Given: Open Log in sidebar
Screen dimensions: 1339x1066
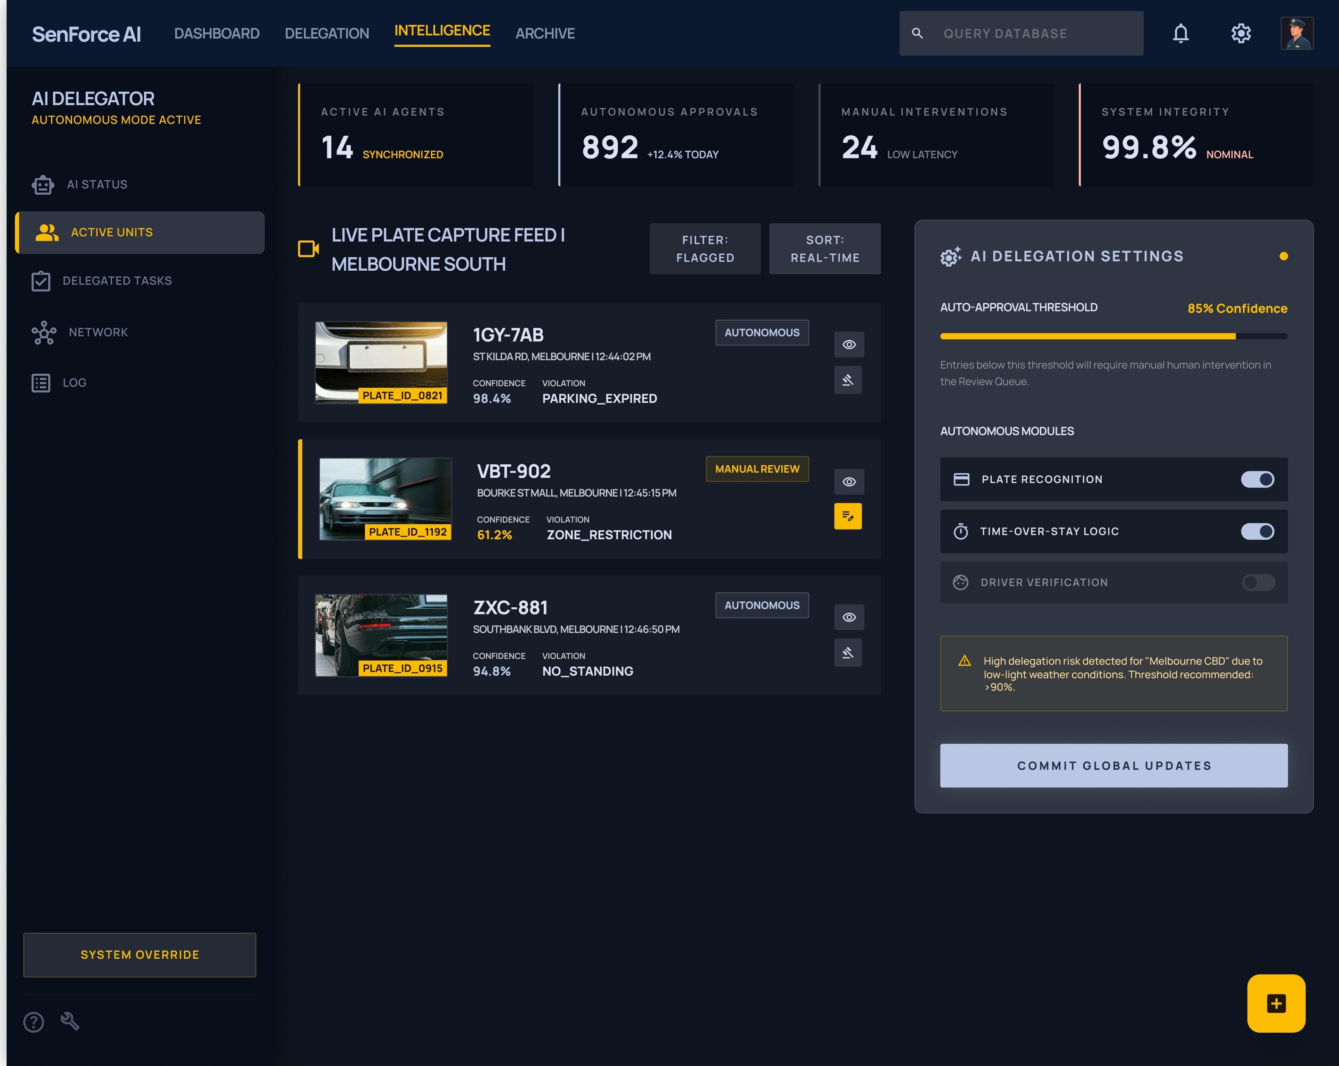Looking at the screenshot, I should pyautogui.click(x=140, y=383).
